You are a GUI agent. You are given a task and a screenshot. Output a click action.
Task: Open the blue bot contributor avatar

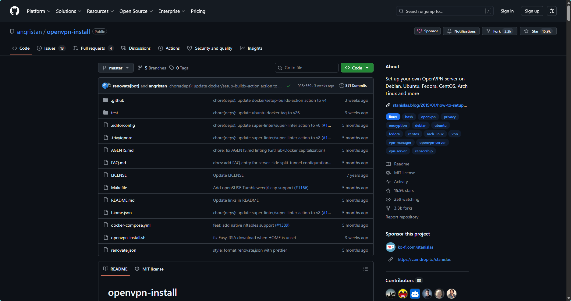415,294
